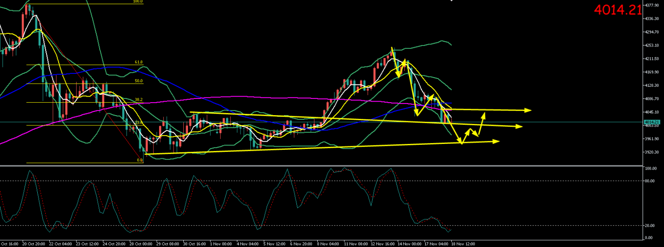Viewport: 664px width, 247px height.
Task: Select the Fibonacci 61.8 level label
Action: 138,62
